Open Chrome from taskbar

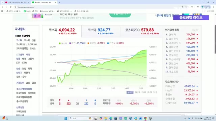[145, 118]
